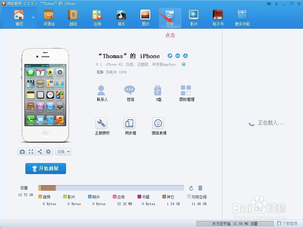The image size is (303, 228).
Task: Open the 微信表情 WeChat emoji tool
Action: (158, 126)
